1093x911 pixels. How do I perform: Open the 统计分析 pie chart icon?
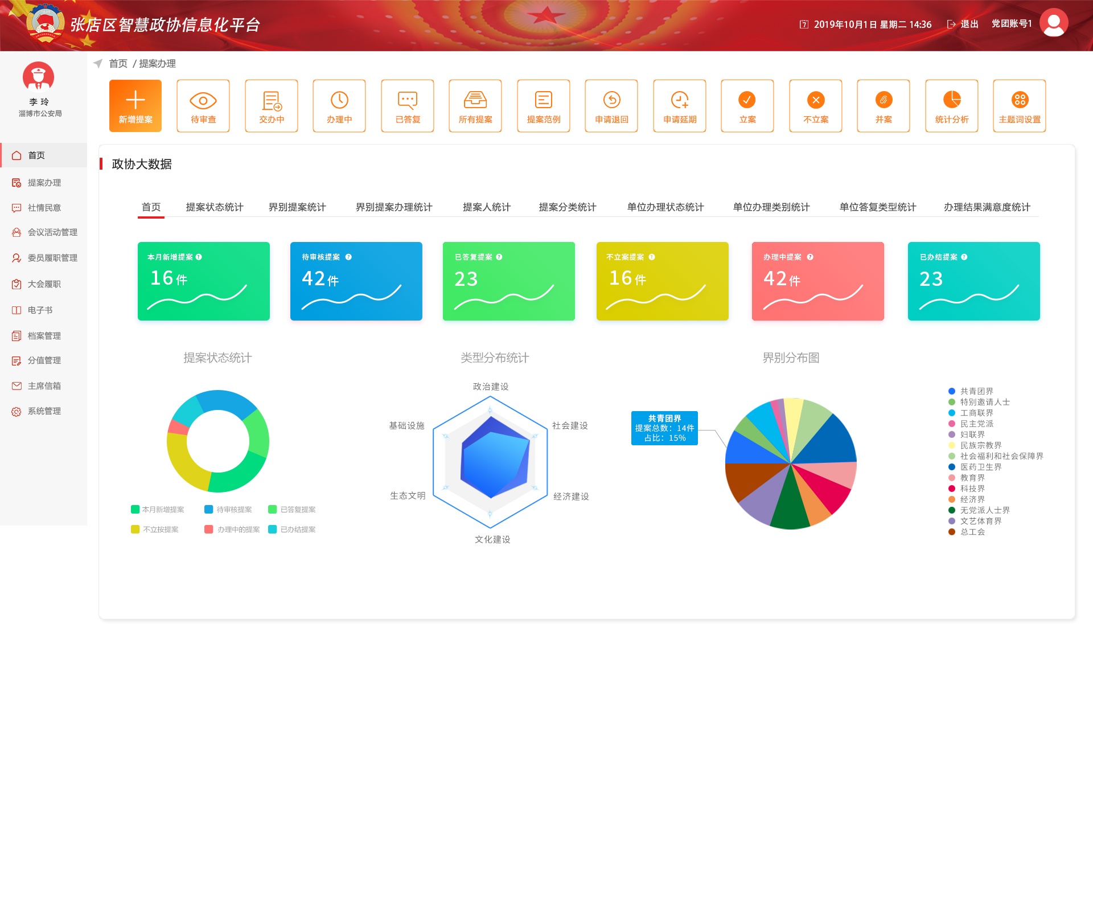pyautogui.click(x=951, y=100)
